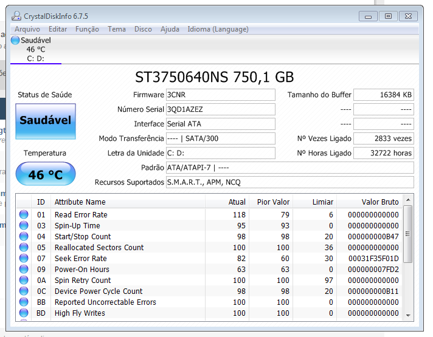Select the High Fly Writes attribute name
Image resolution: width=433 pixels, height=337 pixels.
pos(80,313)
